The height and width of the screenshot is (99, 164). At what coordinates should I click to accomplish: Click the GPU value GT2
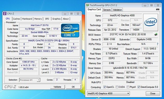tap(110, 20)
